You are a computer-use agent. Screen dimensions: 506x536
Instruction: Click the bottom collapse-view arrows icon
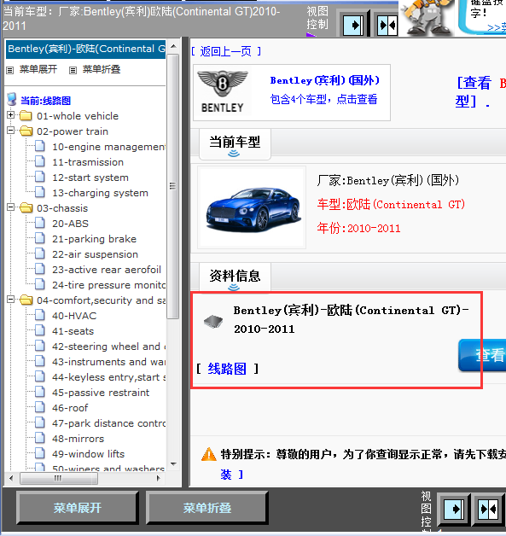pos(488,510)
